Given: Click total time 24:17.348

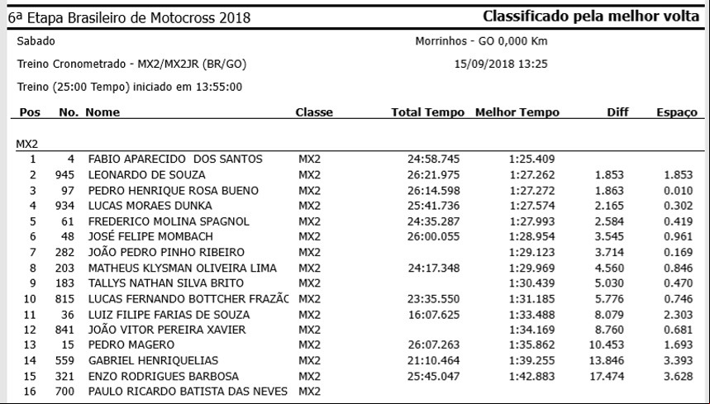Looking at the screenshot, I should [x=434, y=269].
